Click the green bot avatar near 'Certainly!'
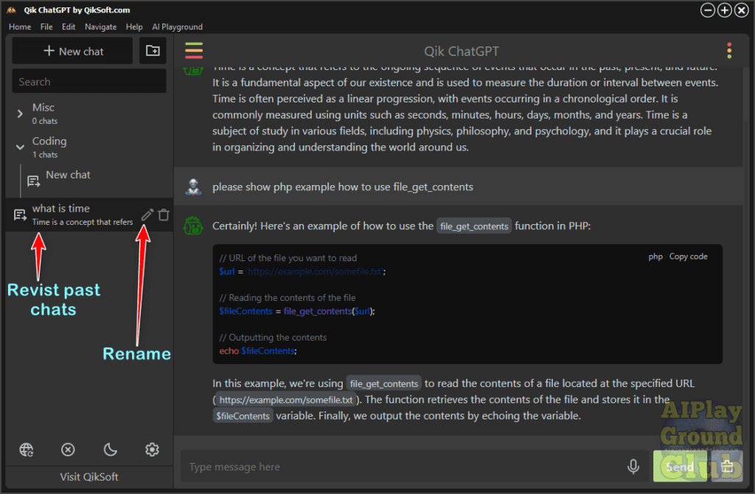The height and width of the screenshot is (494, 755). (193, 226)
